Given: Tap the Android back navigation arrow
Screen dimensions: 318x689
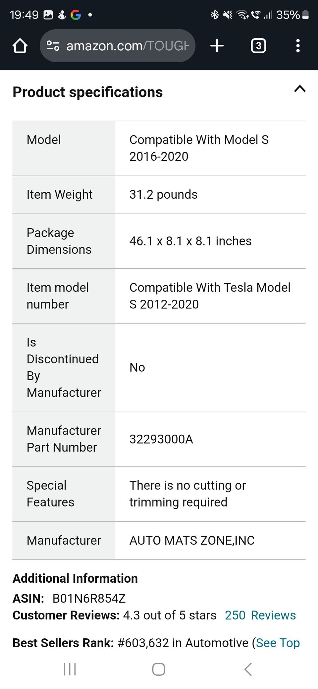Looking at the screenshot, I should coord(248,669).
